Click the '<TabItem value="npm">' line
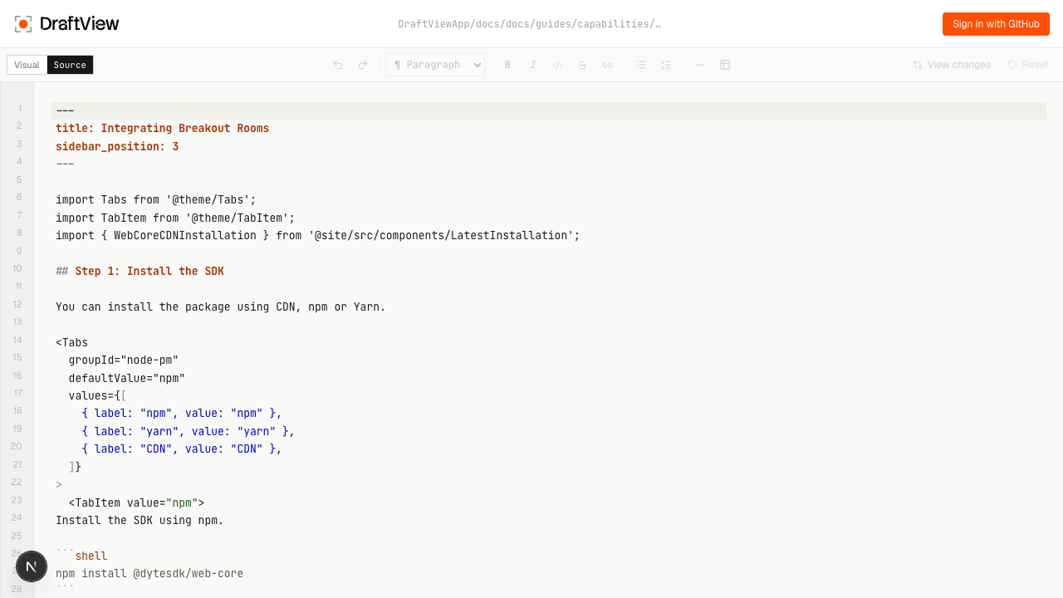The height and width of the screenshot is (598, 1063). pyautogui.click(x=136, y=503)
